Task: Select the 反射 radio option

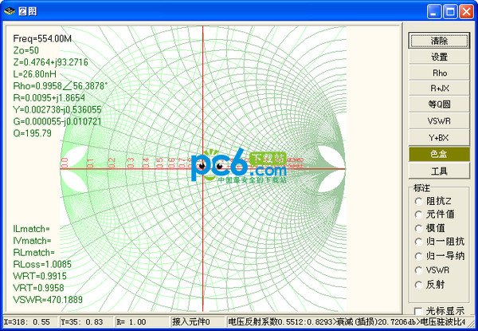Action: [x=430, y=285]
